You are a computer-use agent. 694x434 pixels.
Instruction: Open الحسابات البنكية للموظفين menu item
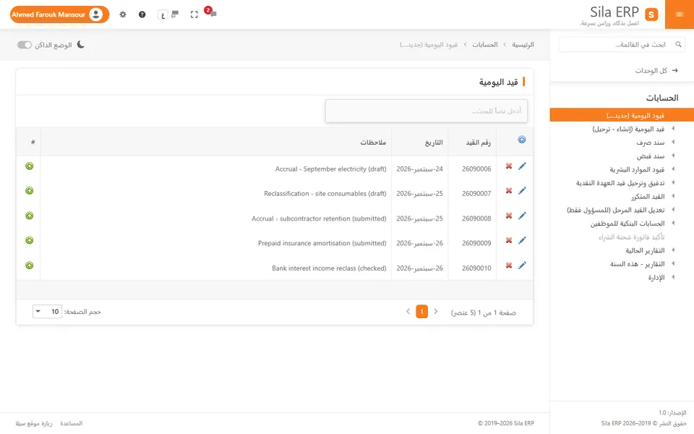pyautogui.click(x=627, y=224)
